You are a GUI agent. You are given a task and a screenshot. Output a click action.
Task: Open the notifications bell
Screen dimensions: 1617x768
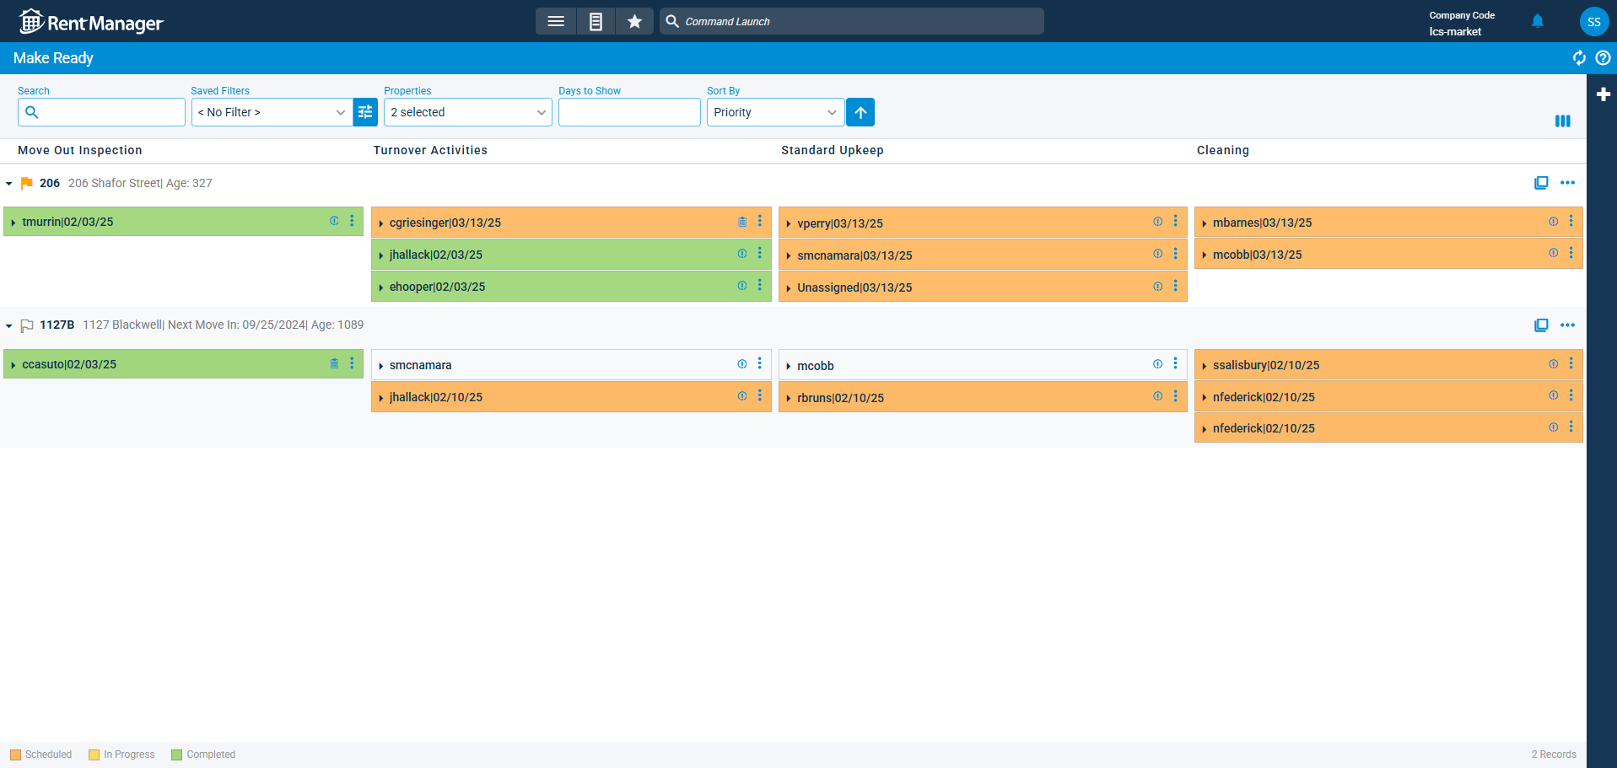tap(1537, 21)
